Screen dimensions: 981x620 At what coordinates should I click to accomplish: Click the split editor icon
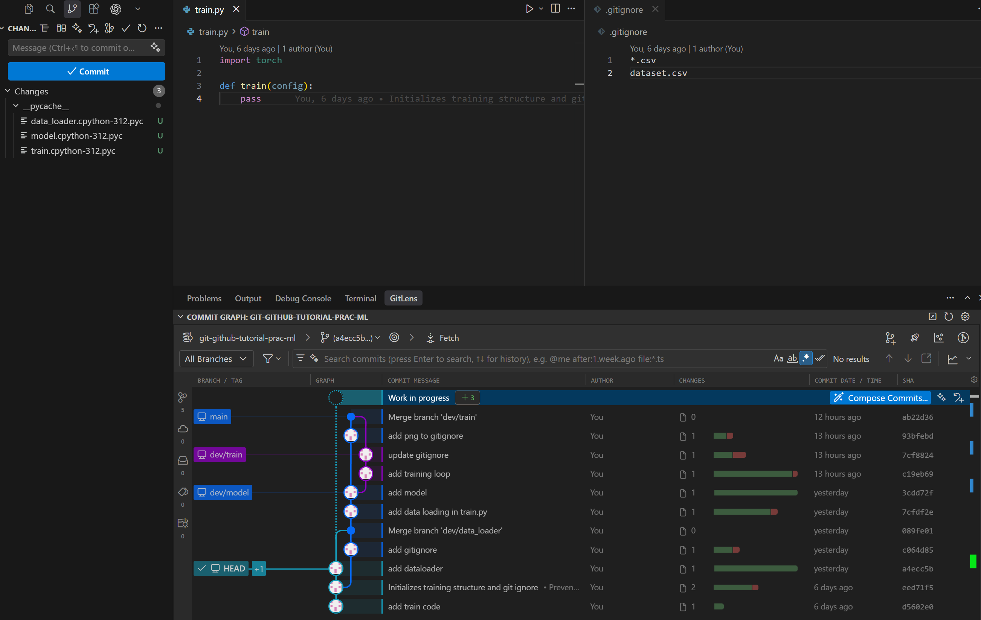[x=555, y=9]
